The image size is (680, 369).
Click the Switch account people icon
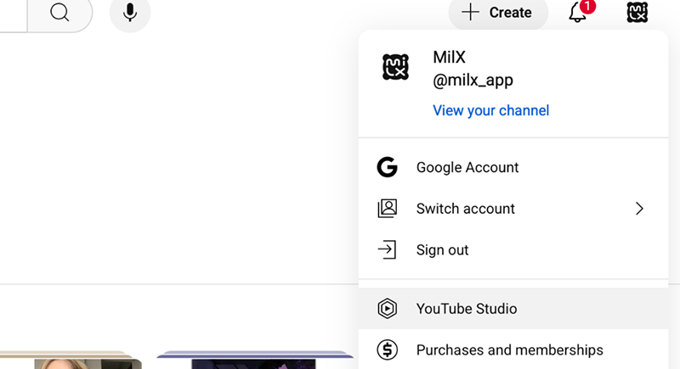click(387, 209)
